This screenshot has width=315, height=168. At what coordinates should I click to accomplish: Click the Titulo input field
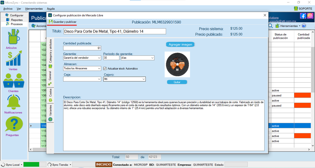coord(115,31)
